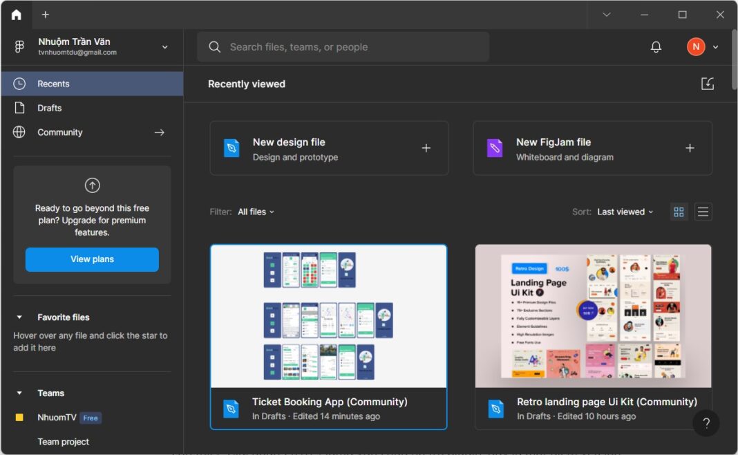
Task: Click plus icon on New FigJam file
Action: 689,148
